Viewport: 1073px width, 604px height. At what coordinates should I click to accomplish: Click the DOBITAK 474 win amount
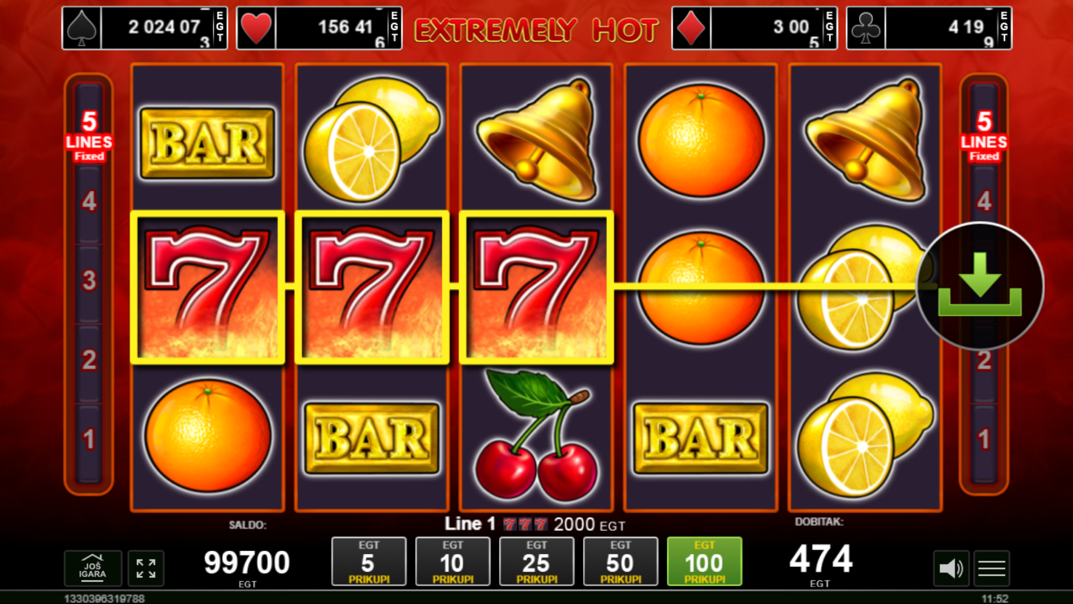[x=820, y=559]
